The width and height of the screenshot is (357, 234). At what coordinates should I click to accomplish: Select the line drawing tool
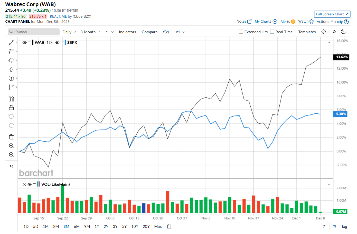pos(11,43)
